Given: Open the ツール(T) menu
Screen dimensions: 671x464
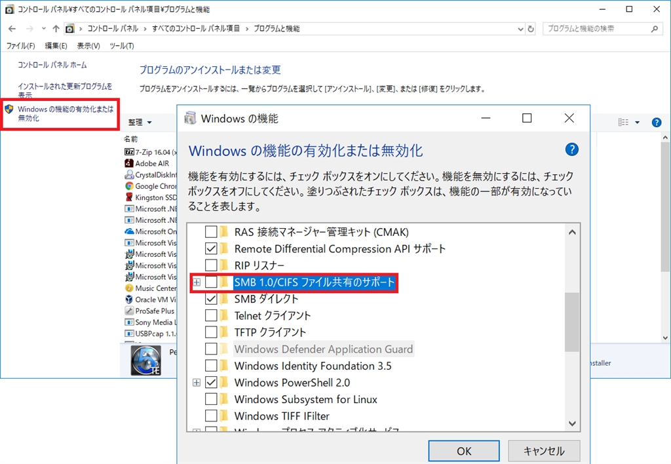Looking at the screenshot, I should tap(121, 46).
